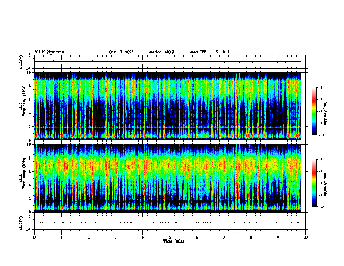Click time axis tick label 0
Image resolution: width=344 pixels, height=266 pixels.
[x=34, y=237]
